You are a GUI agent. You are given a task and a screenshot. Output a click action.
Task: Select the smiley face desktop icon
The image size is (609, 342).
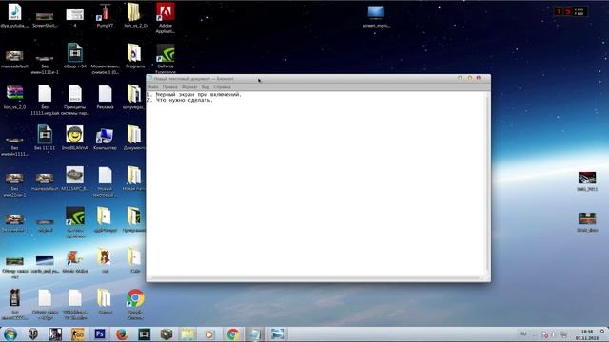pos(74,138)
